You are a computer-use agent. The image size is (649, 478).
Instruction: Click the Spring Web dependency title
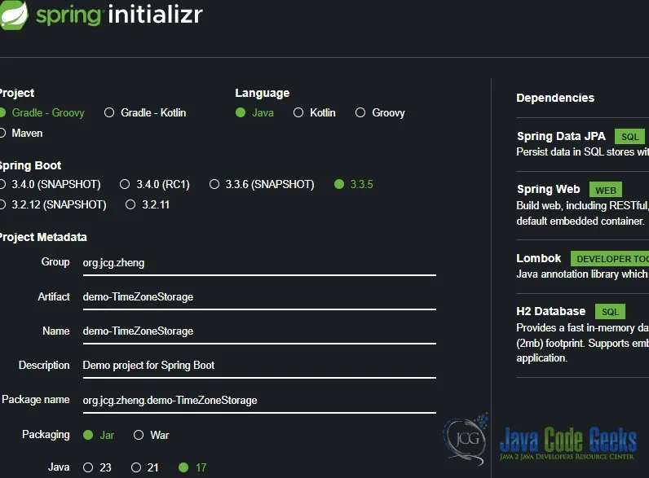click(548, 190)
